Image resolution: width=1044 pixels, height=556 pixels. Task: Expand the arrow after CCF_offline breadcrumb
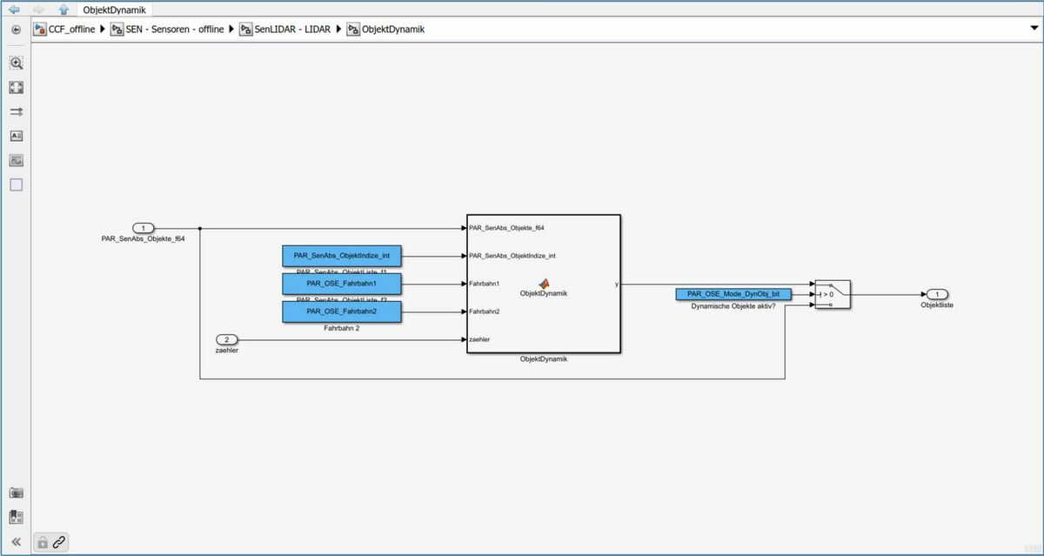(x=104, y=30)
